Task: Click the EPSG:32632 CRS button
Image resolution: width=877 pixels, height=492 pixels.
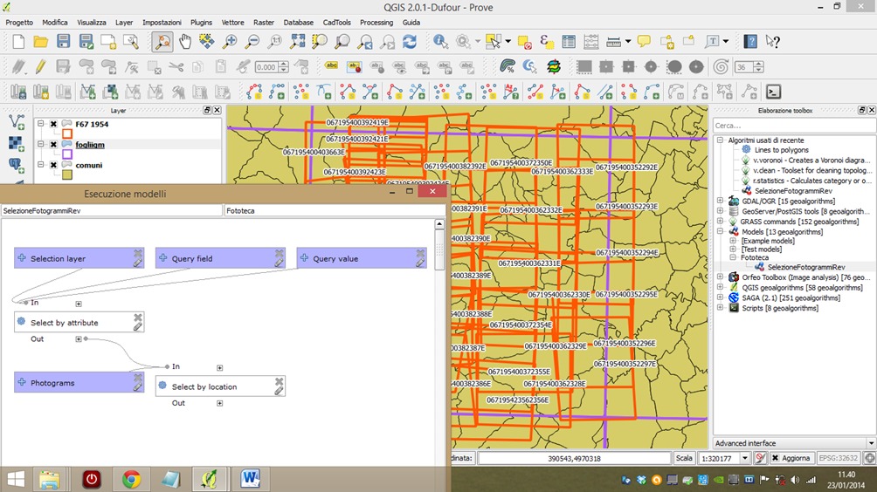Action: pyautogui.click(x=838, y=458)
